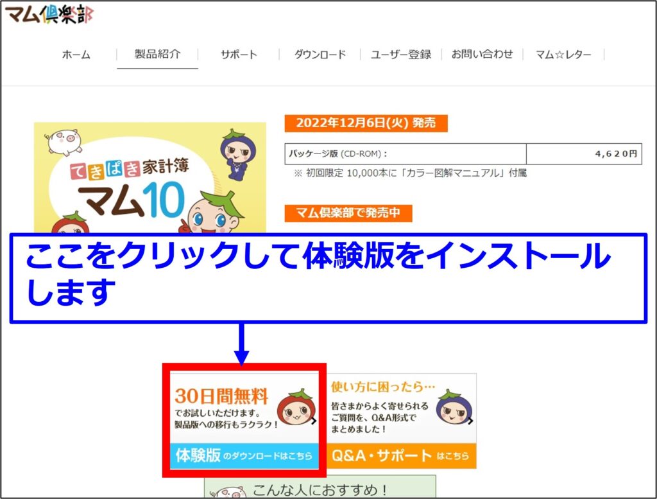Select the 製品紹介 navigation tab
Screen dimensions: 657x499
coord(157,55)
